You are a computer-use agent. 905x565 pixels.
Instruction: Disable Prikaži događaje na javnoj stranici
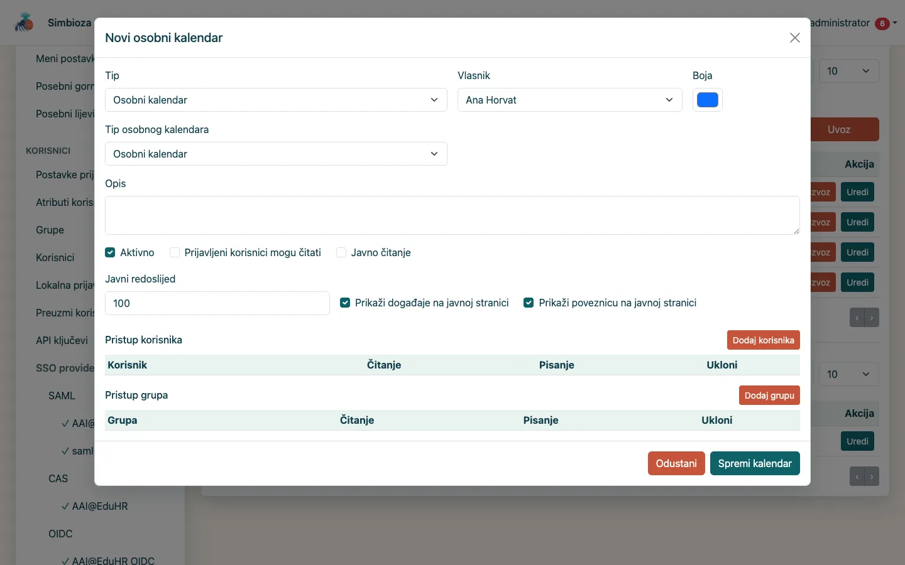click(345, 303)
